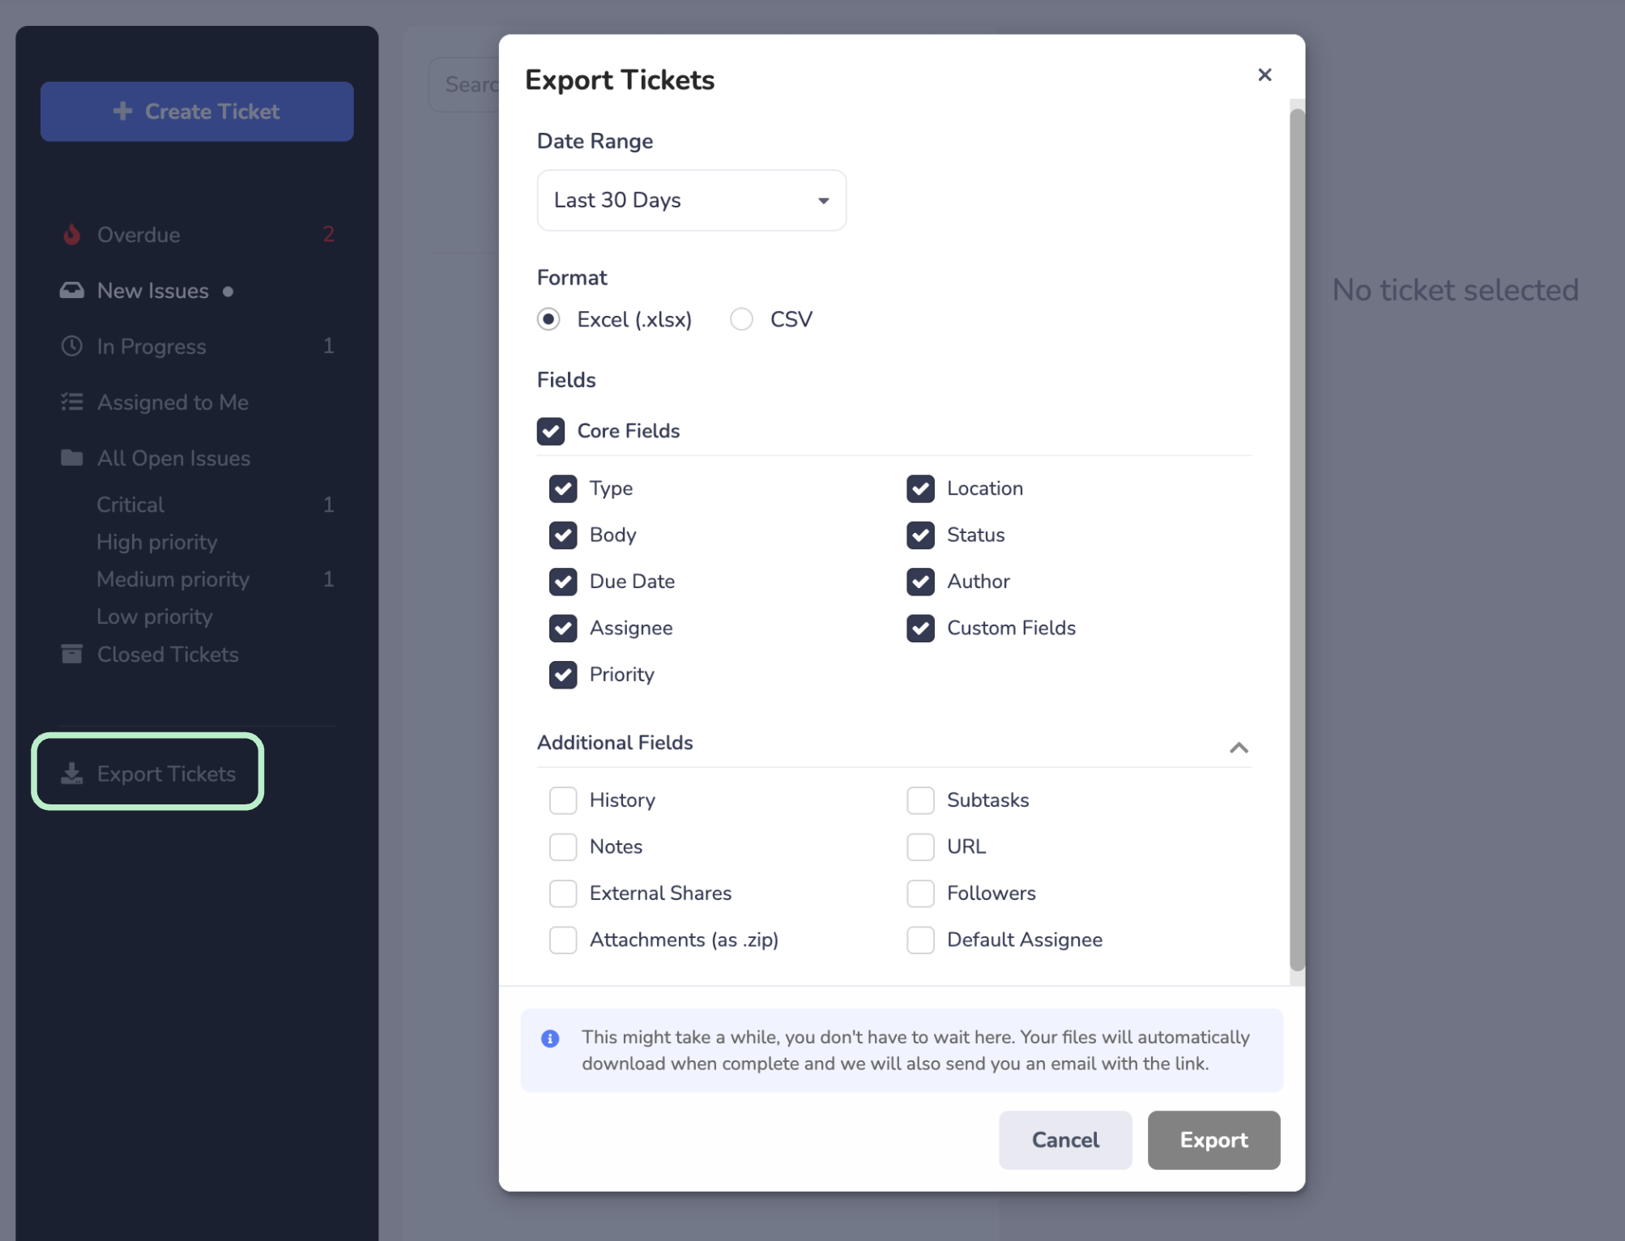
Task: Click the New Issues inbox icon
Action: click(72, 291)
